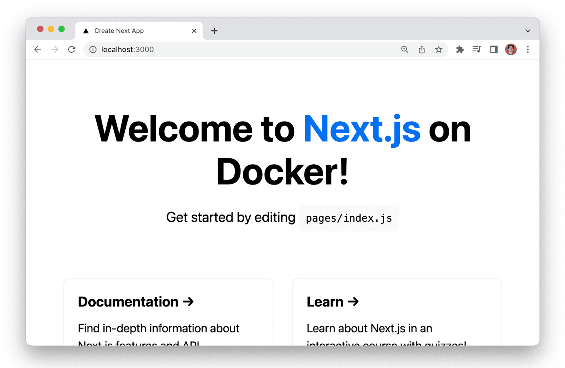Click the browser back arrow

click(38, 49)
